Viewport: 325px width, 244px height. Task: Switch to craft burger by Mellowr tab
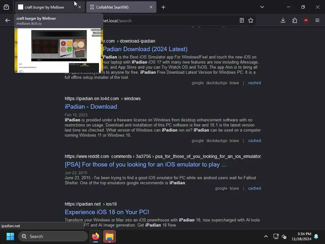50,7
